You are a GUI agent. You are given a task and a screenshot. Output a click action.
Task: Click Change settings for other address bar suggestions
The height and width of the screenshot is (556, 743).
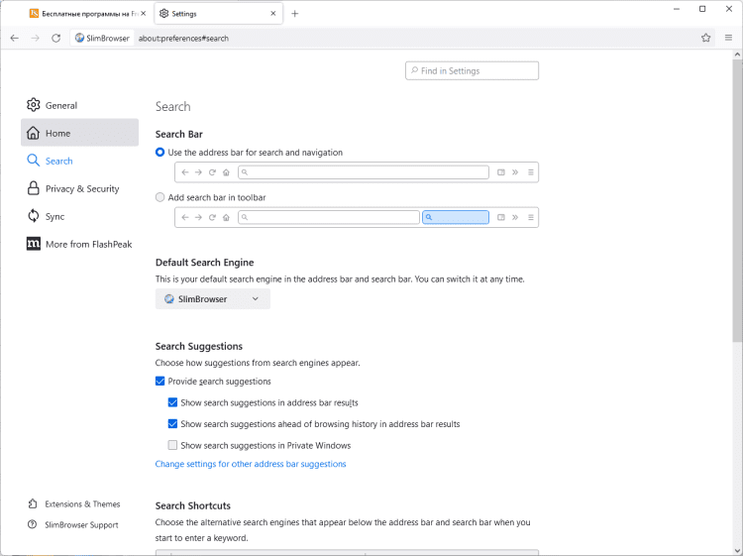(x=251, y=464)
